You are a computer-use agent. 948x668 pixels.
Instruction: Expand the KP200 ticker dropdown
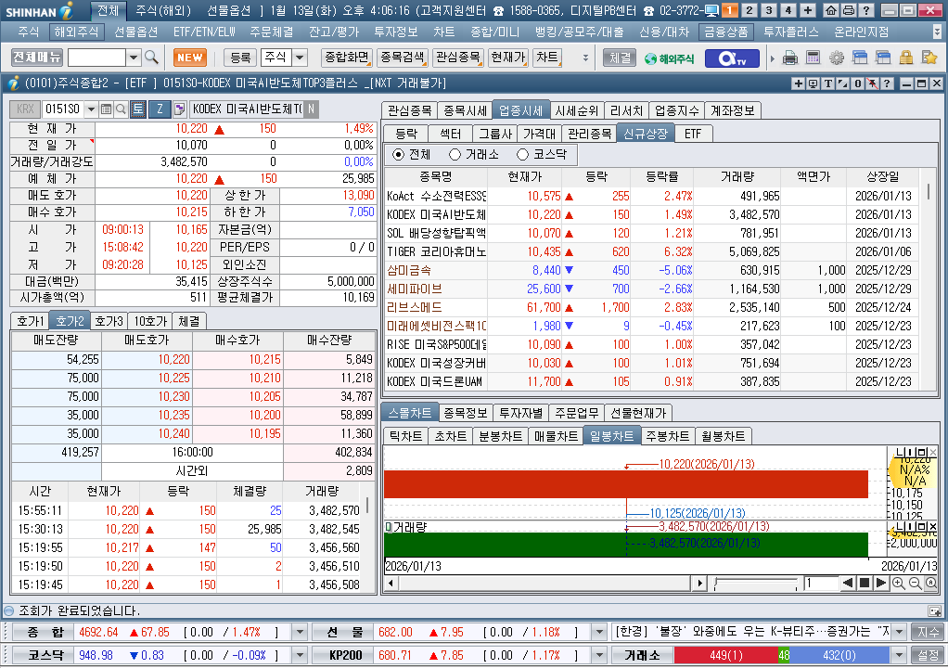point(598,655)
